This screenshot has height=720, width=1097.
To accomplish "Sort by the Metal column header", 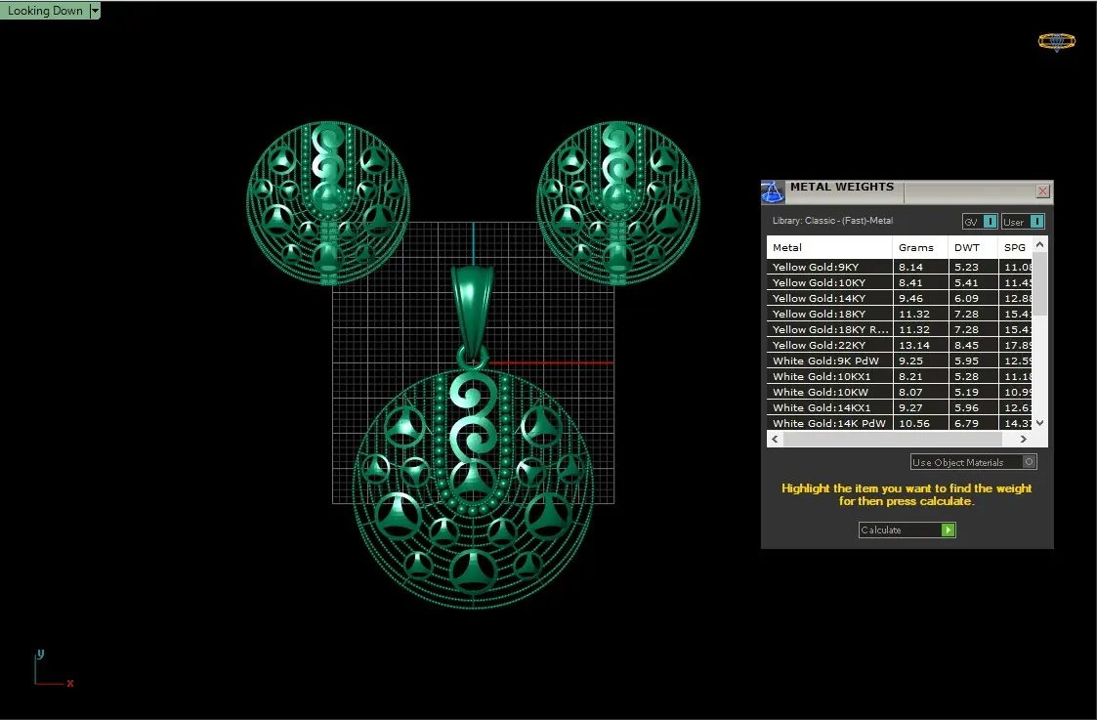I will pyautogui.click(x=829, y=248).
